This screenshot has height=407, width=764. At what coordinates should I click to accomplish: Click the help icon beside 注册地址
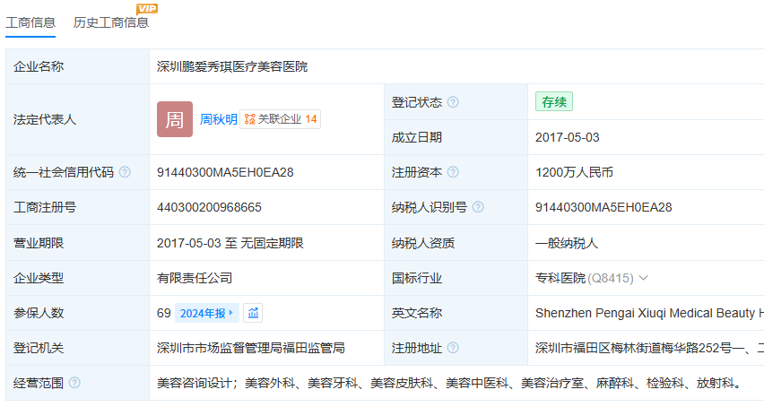[x=453, y=348]
